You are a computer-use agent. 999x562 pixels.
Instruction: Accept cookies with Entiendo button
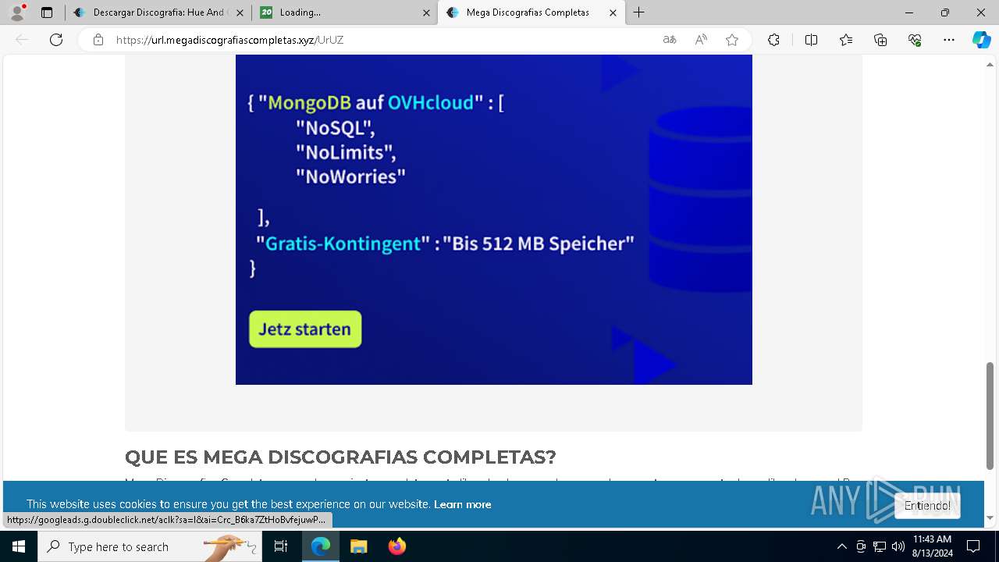927,506
